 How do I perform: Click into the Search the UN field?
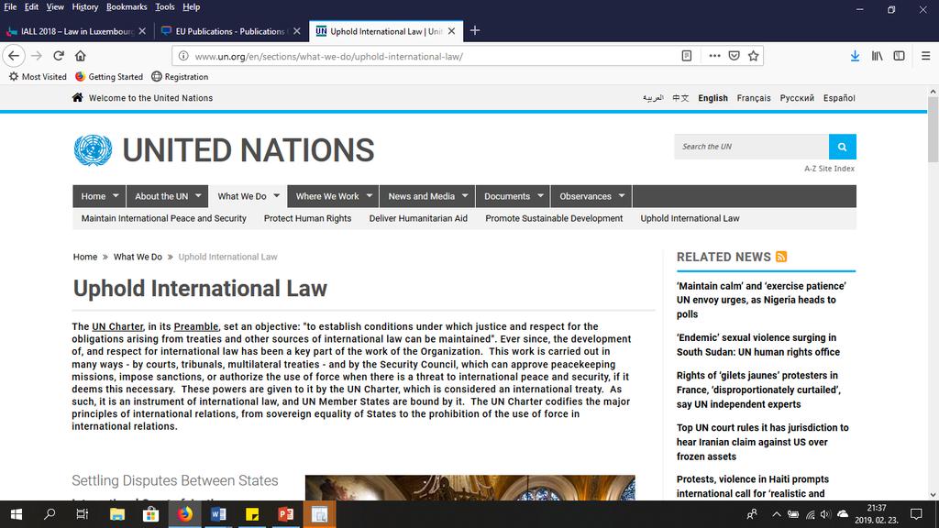pos(752,147)
